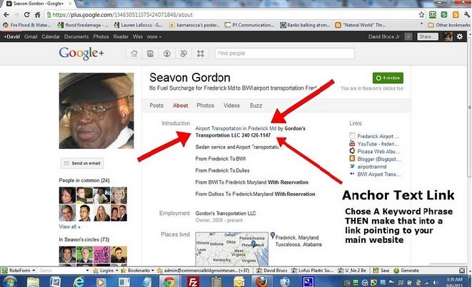This screenshot has width=472, height=287.
Task: Reload the page with the refresh icon
Action: pos(27,15)
